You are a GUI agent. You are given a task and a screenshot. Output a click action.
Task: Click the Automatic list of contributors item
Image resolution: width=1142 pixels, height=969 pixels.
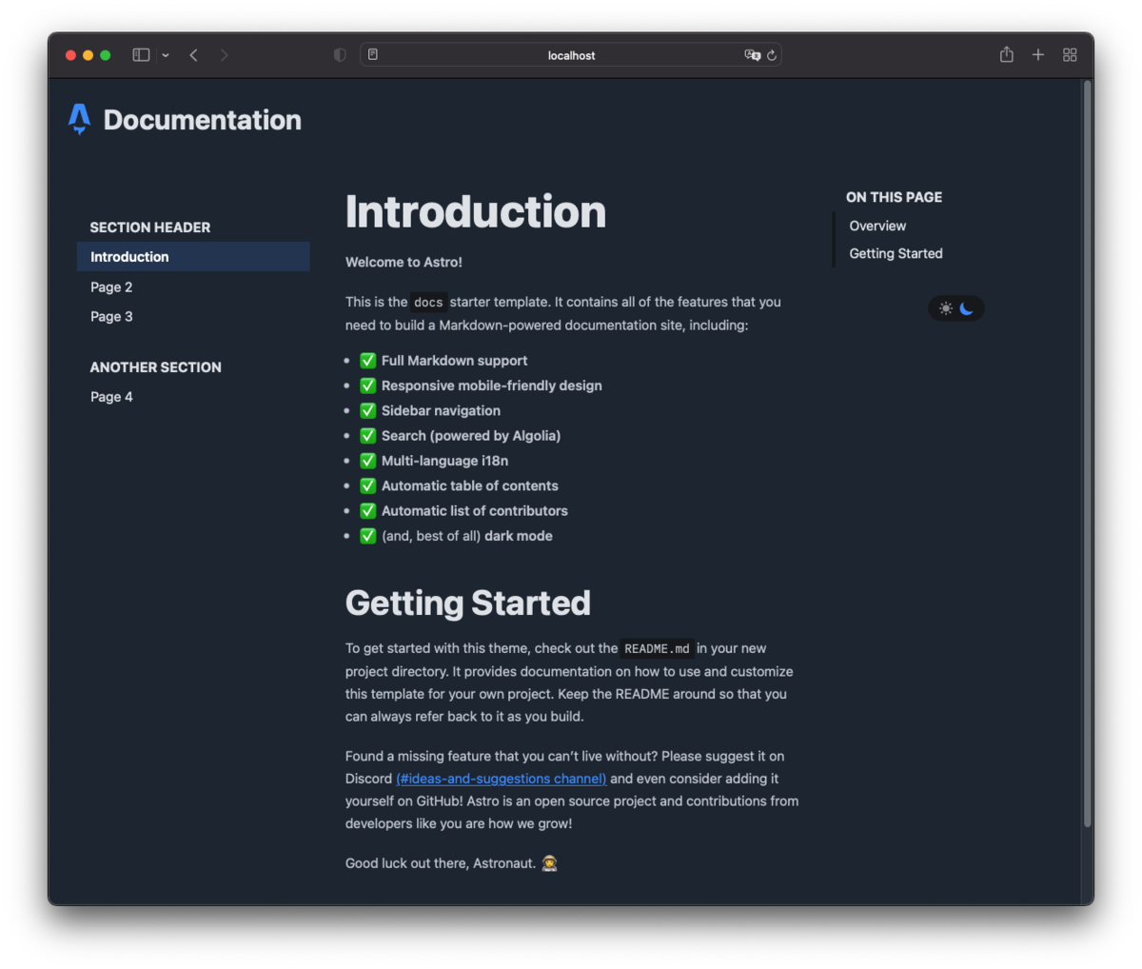(x=475, y=511)
